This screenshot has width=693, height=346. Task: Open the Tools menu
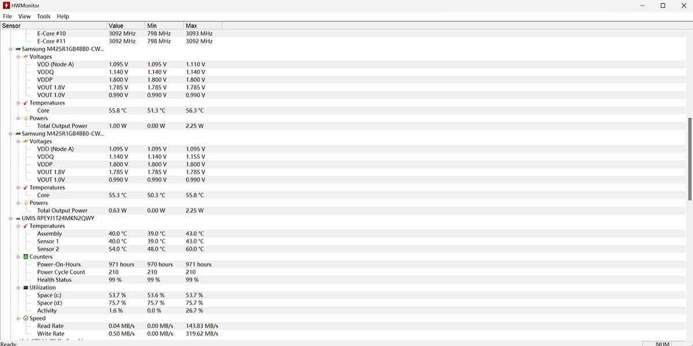(43, 17)
